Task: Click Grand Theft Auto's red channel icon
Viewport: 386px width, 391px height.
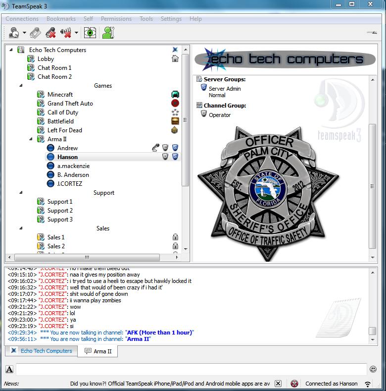Action: click(175, 103)
